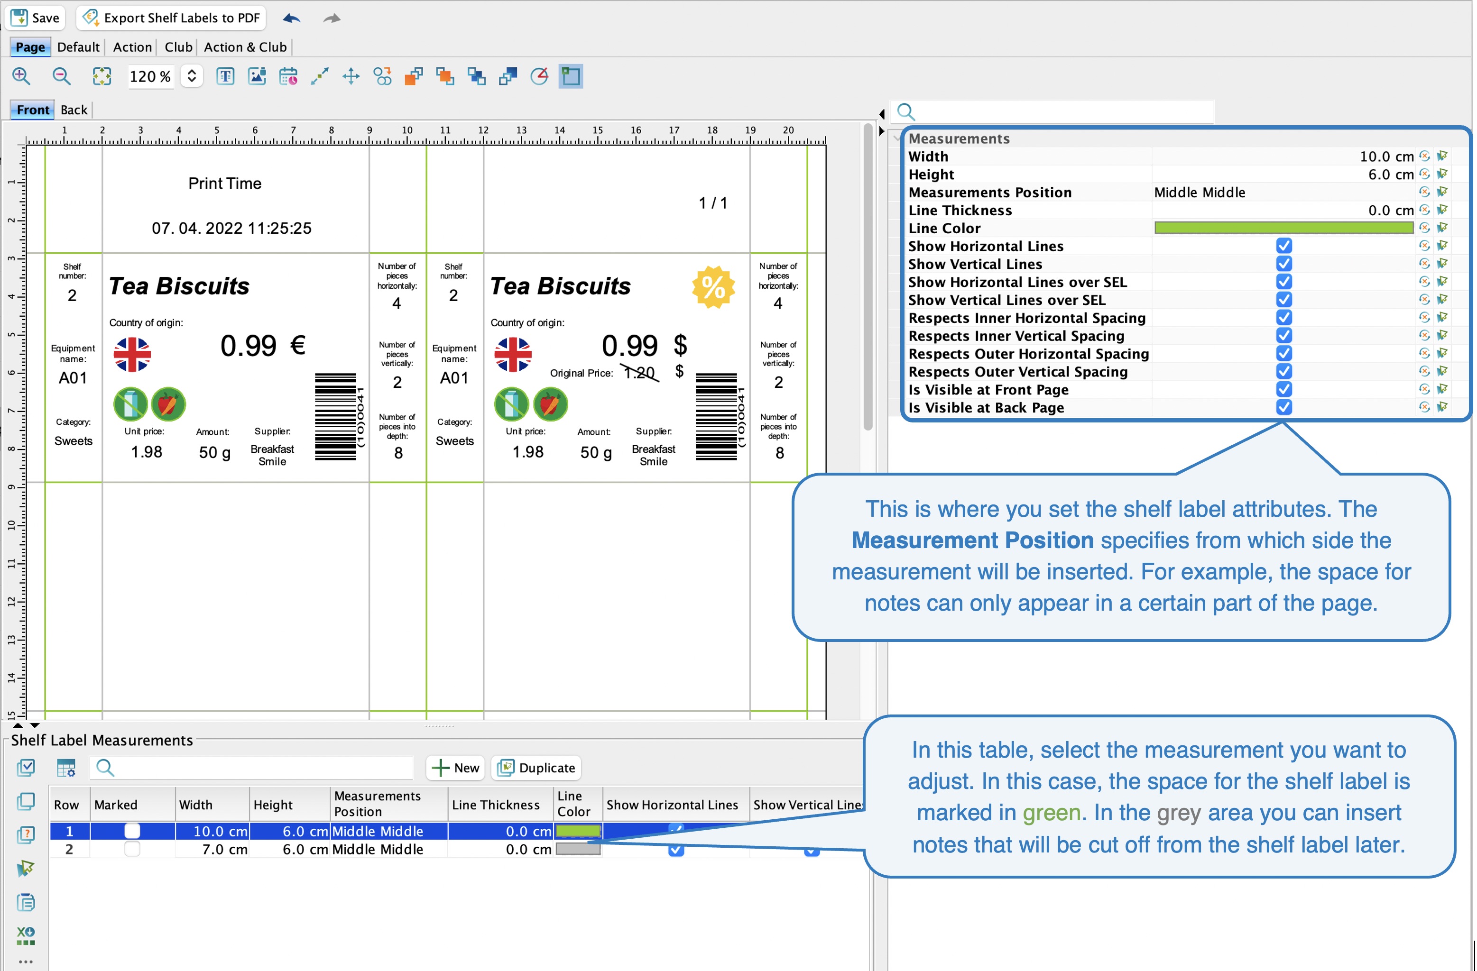The image size is (1477, 971).
Task: Toggle Is Visible at Back Page checkbox
Action: (x=1284, y=408)
